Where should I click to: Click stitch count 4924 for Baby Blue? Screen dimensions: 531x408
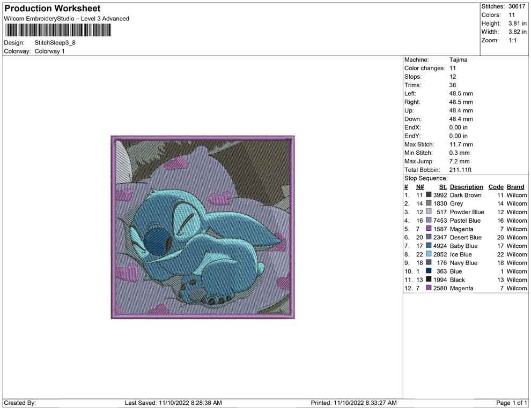click(440, 246)
